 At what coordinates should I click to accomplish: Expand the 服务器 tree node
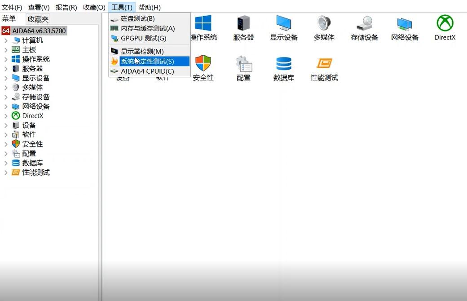click(6, 69)
